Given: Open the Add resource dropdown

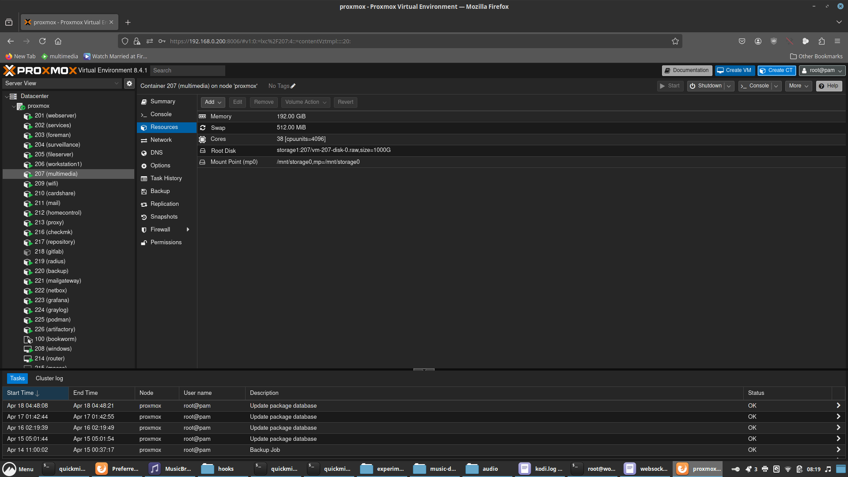Looking at the screenshot, I should (x=213, y=102).
